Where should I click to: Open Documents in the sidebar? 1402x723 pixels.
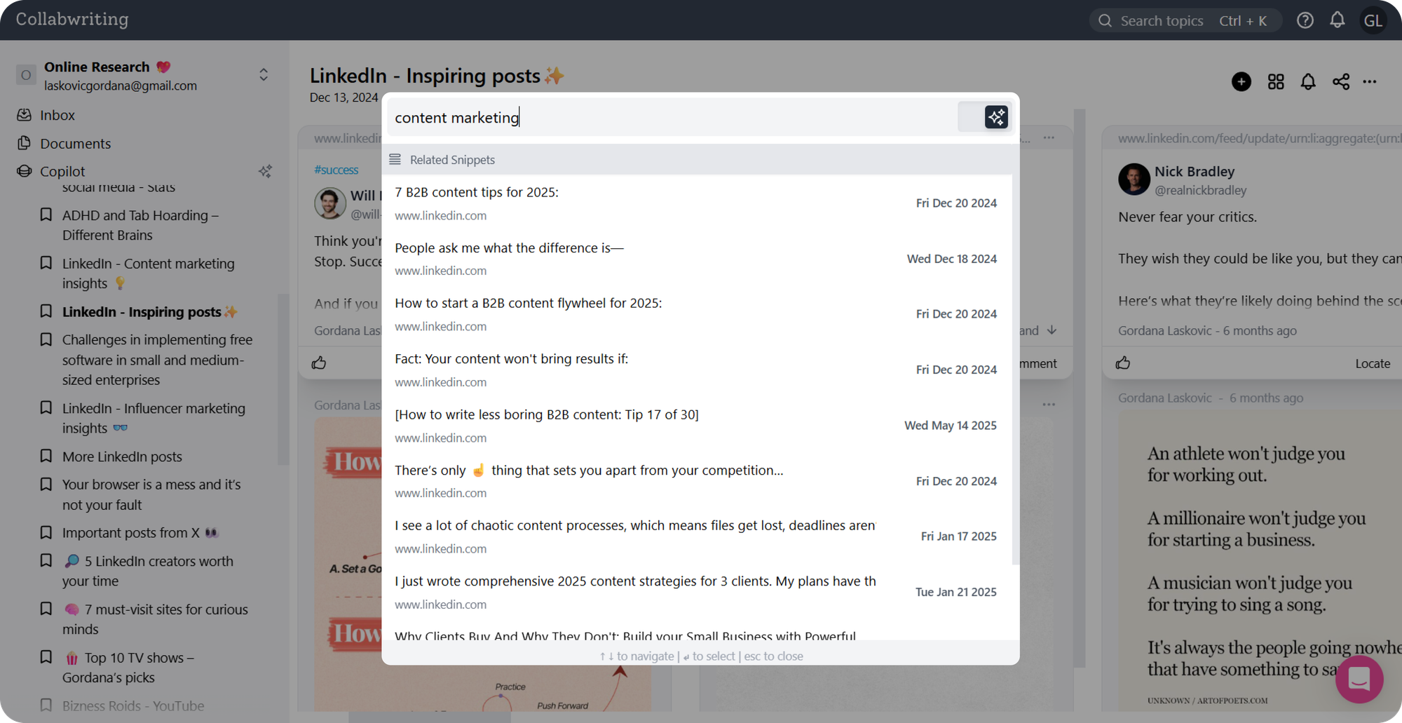point(75,144)
